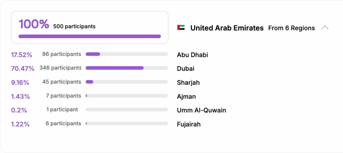Select the Fujairah region name
Screen dimensions: 343x153
[189, 124]
